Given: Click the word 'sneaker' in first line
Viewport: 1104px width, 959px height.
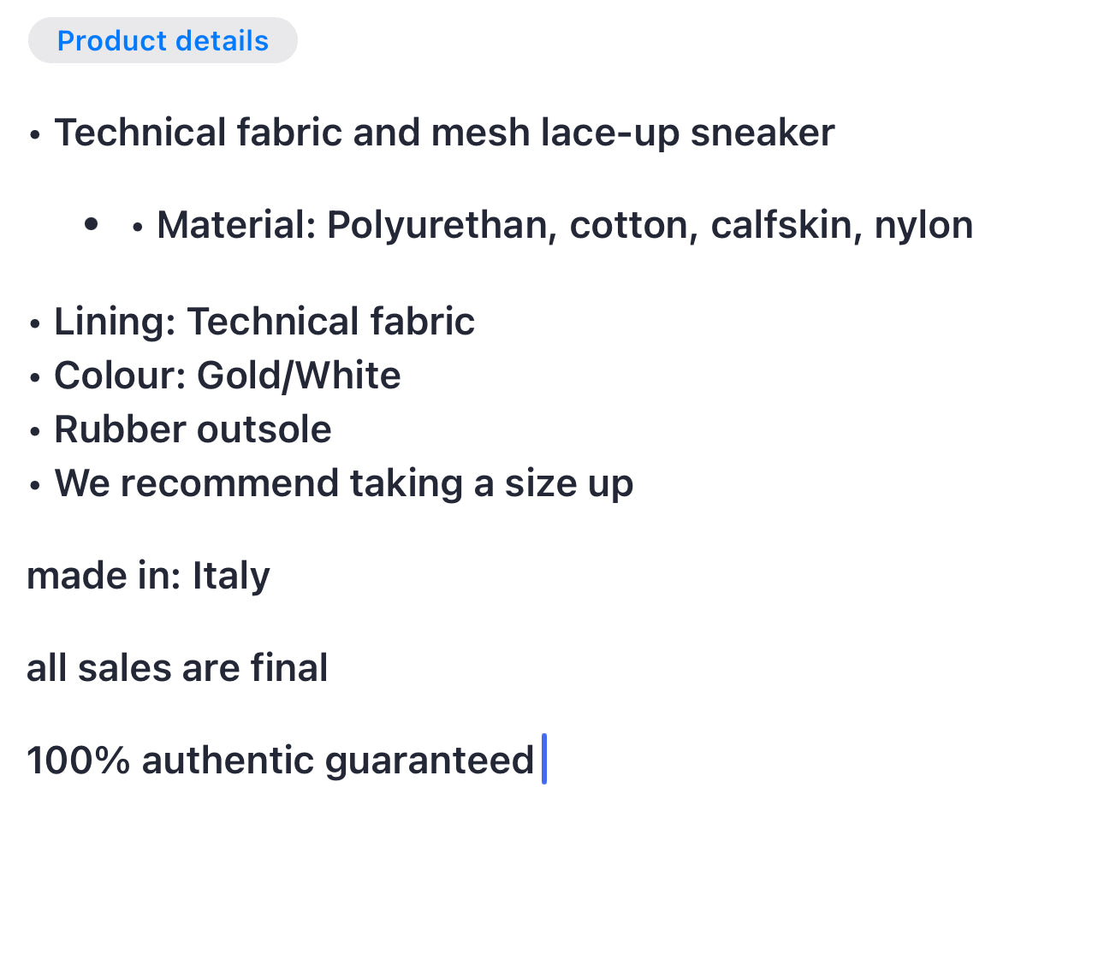Looking at the screenshot, I should [763, 133].
